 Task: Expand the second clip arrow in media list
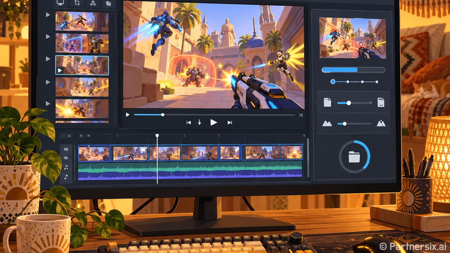pos(48,36)
